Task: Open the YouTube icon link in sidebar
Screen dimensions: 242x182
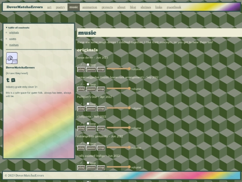Action: [13, 80]
